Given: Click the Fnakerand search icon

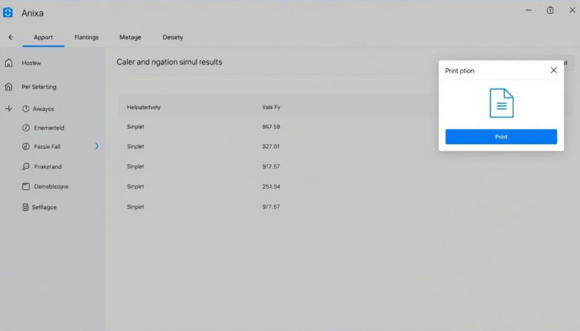Looking at the screenshot, I should tap(25, 167).
